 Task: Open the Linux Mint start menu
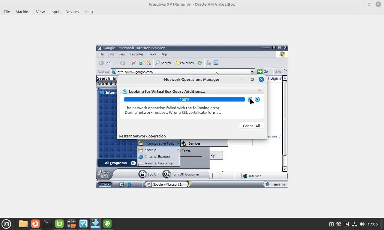[x=6, y=224]
